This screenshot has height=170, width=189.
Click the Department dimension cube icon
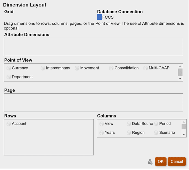pos(9,77)
